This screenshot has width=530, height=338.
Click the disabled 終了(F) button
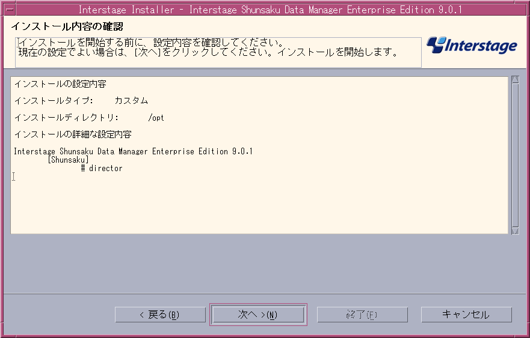coord(362,315)
